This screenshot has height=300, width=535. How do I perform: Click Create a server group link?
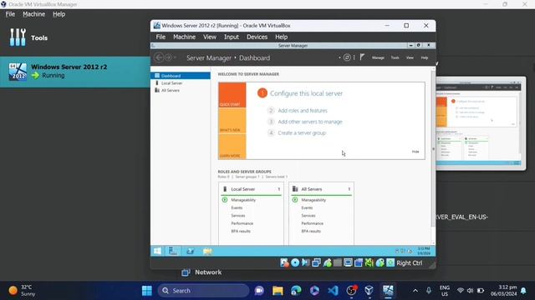[x=302, y=133]
